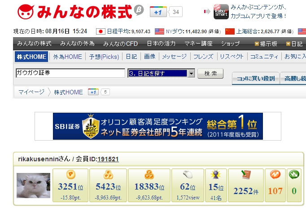Viewport: 306px width, 208px height.
Task: Open 画像 tab
Action: [x=150, y=57]
